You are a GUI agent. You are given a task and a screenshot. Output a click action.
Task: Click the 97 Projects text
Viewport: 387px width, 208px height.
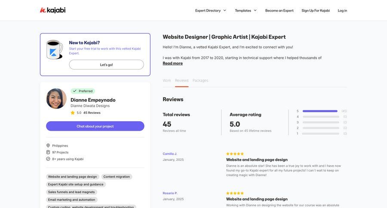[60, 152]
